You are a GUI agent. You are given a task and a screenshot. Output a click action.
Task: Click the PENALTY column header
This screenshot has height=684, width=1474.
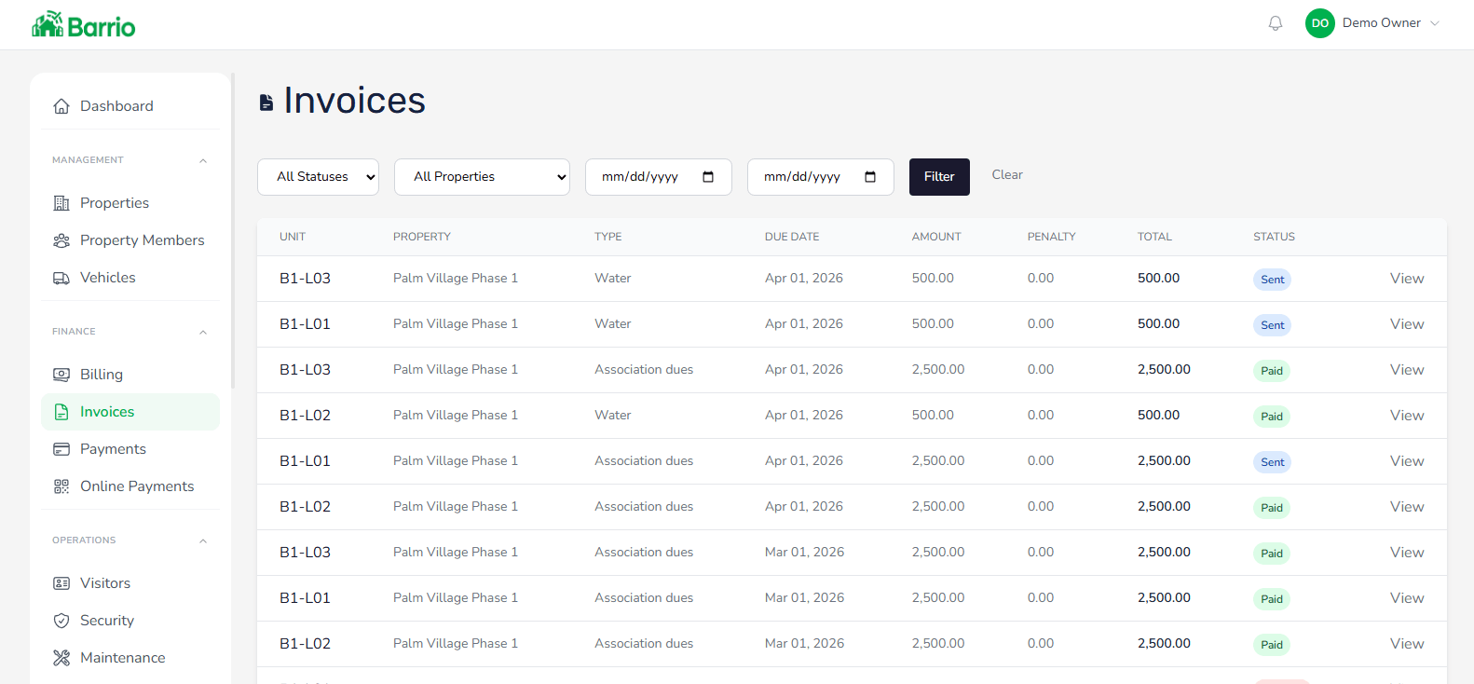1052,237
